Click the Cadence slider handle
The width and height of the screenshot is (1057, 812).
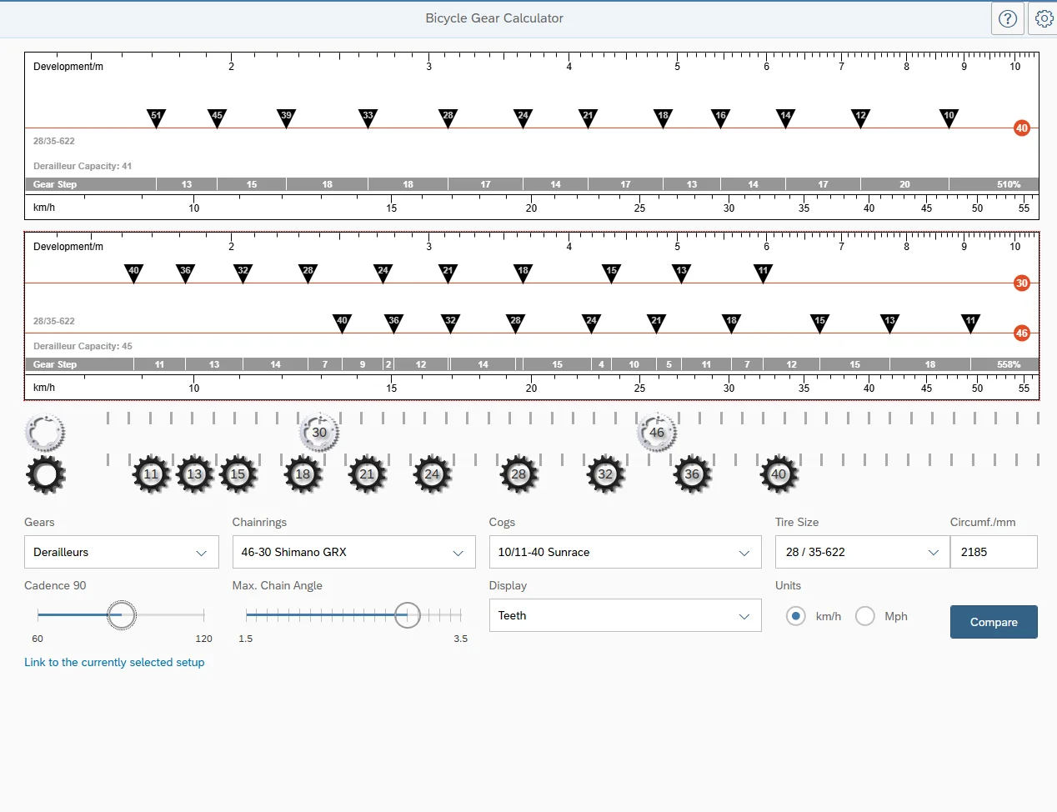122,615
